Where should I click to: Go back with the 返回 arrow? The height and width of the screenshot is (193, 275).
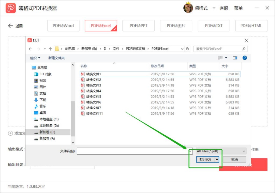[15, 26]
